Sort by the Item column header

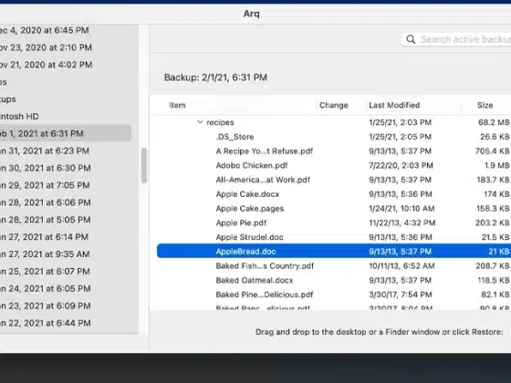pyautogui.click(x=177, y=105)
